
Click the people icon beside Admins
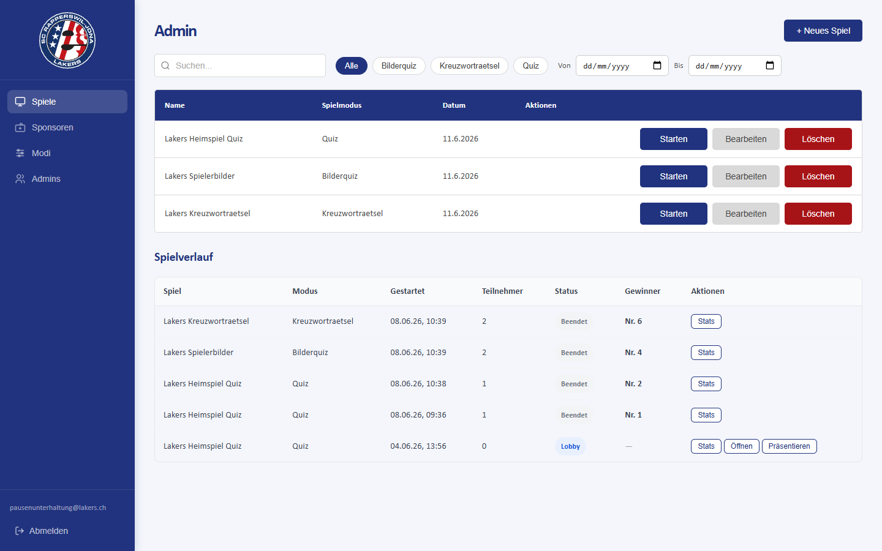click(20, 179)
